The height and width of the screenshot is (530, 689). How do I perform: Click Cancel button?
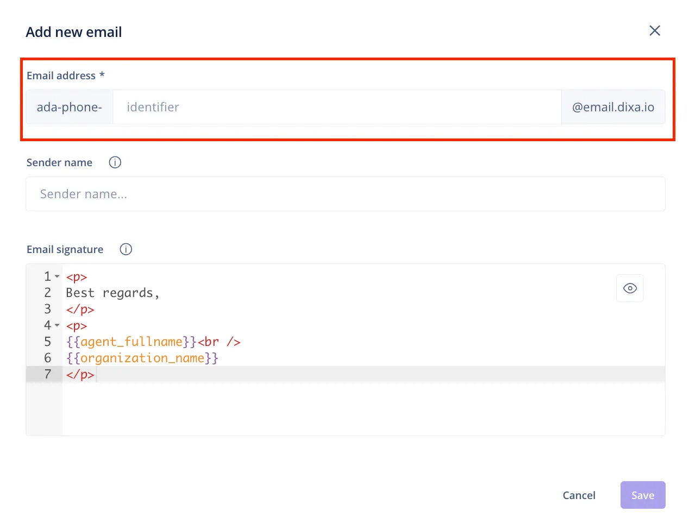(579, 495)
